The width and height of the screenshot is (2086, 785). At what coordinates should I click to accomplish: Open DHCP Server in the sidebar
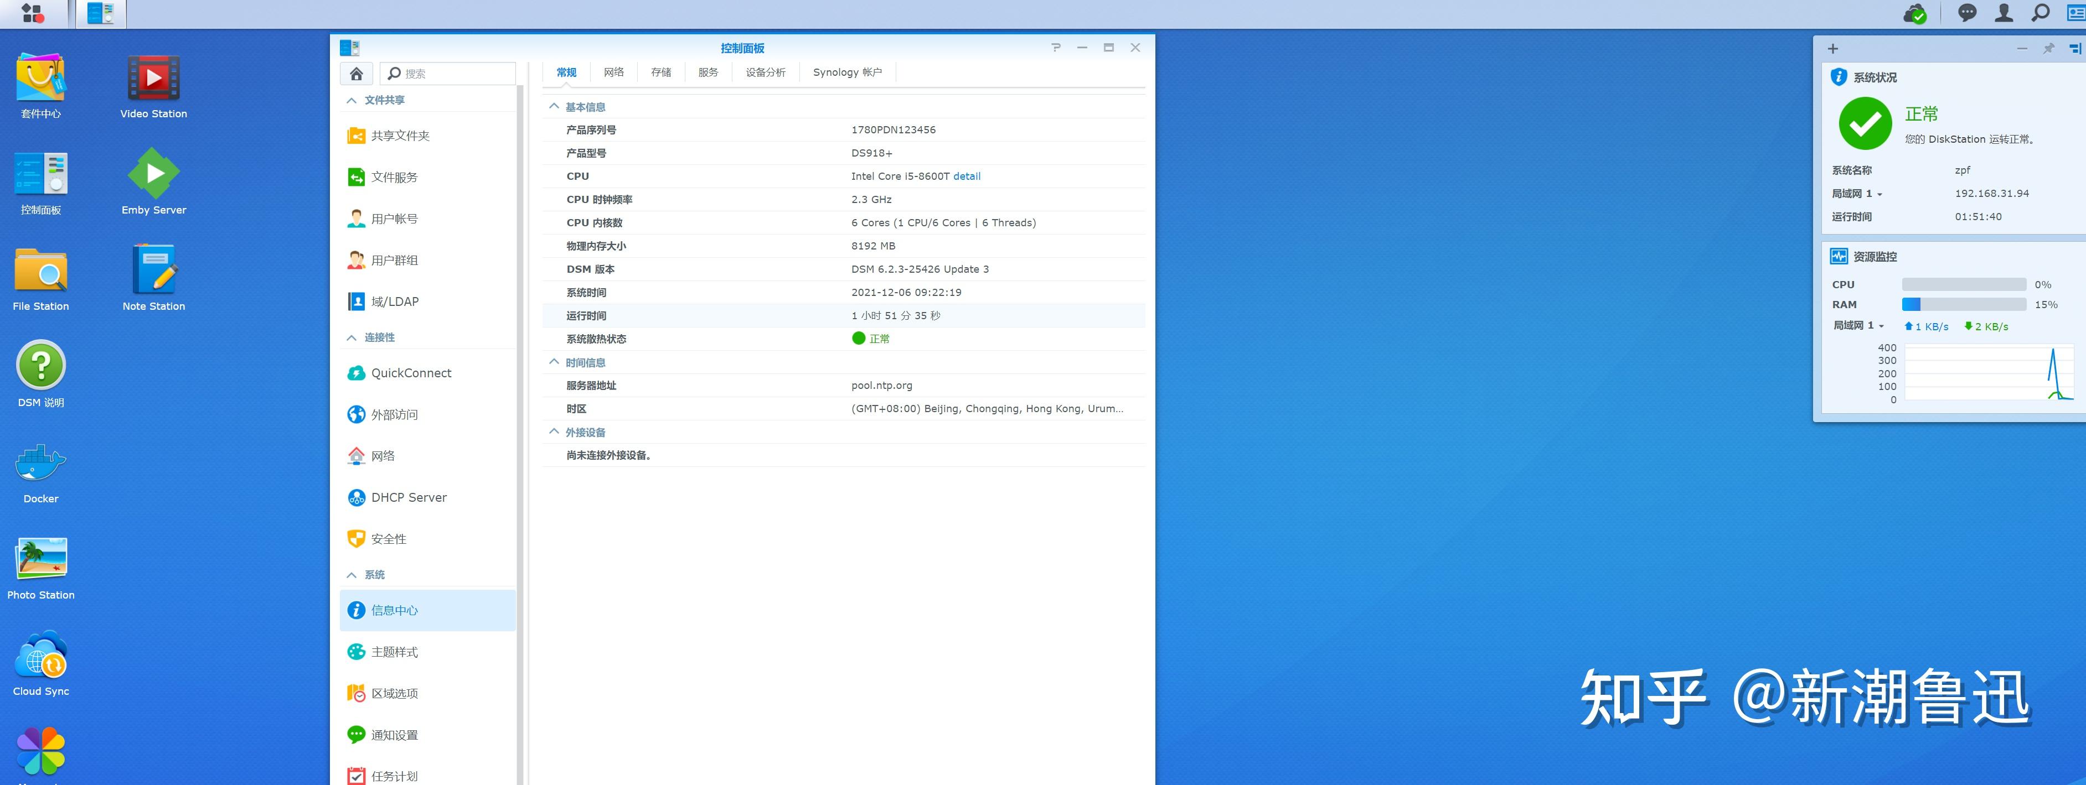[x=427, y=497]
